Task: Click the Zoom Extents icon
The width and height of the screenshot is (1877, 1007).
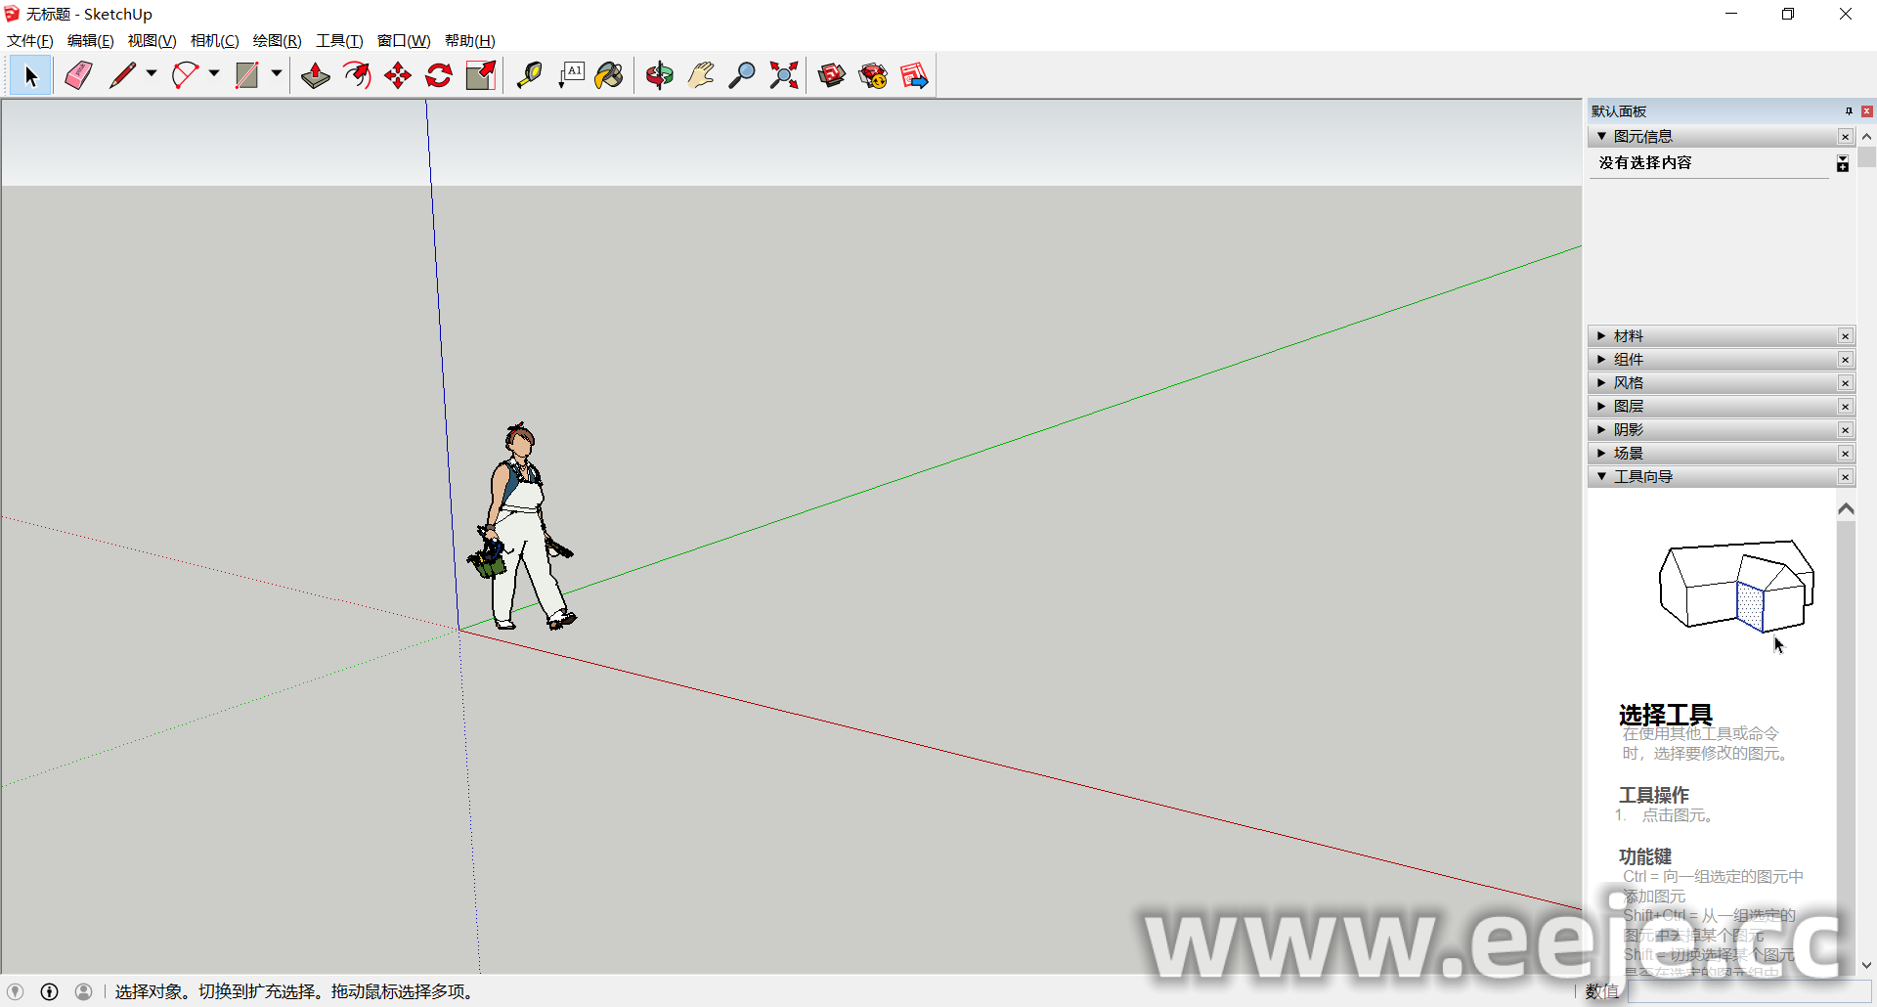Action: (783, 75)
